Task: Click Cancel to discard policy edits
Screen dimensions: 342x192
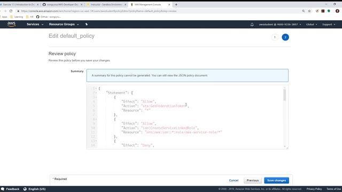Action: 234,180
